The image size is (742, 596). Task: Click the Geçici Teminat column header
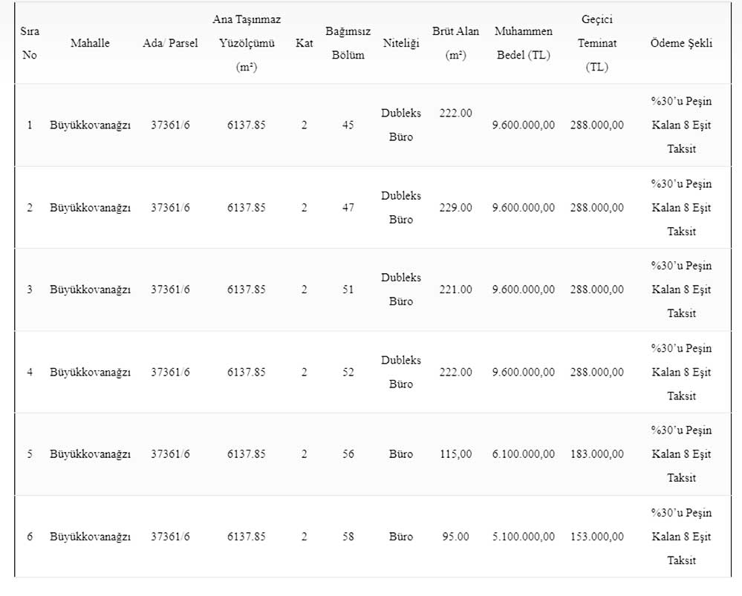(x=596, y=43)
